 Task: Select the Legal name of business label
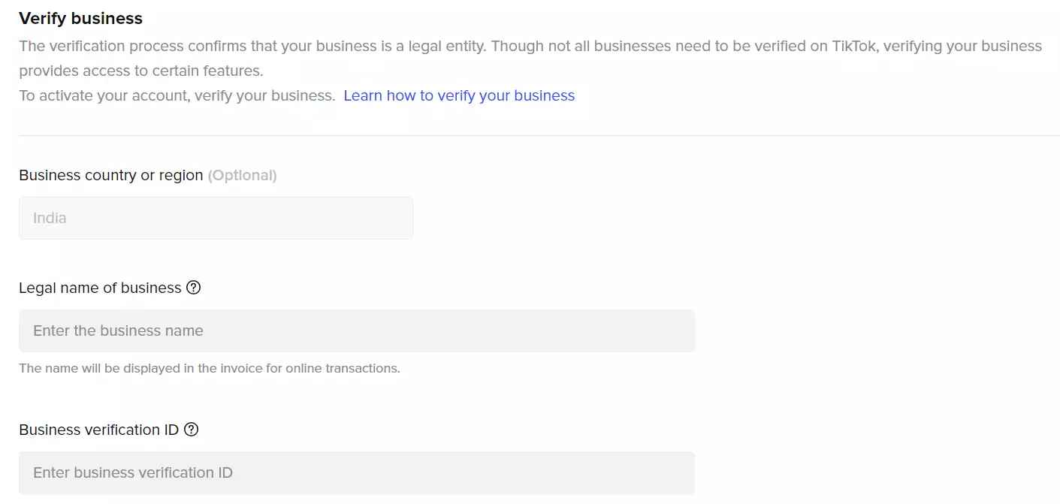100,288
